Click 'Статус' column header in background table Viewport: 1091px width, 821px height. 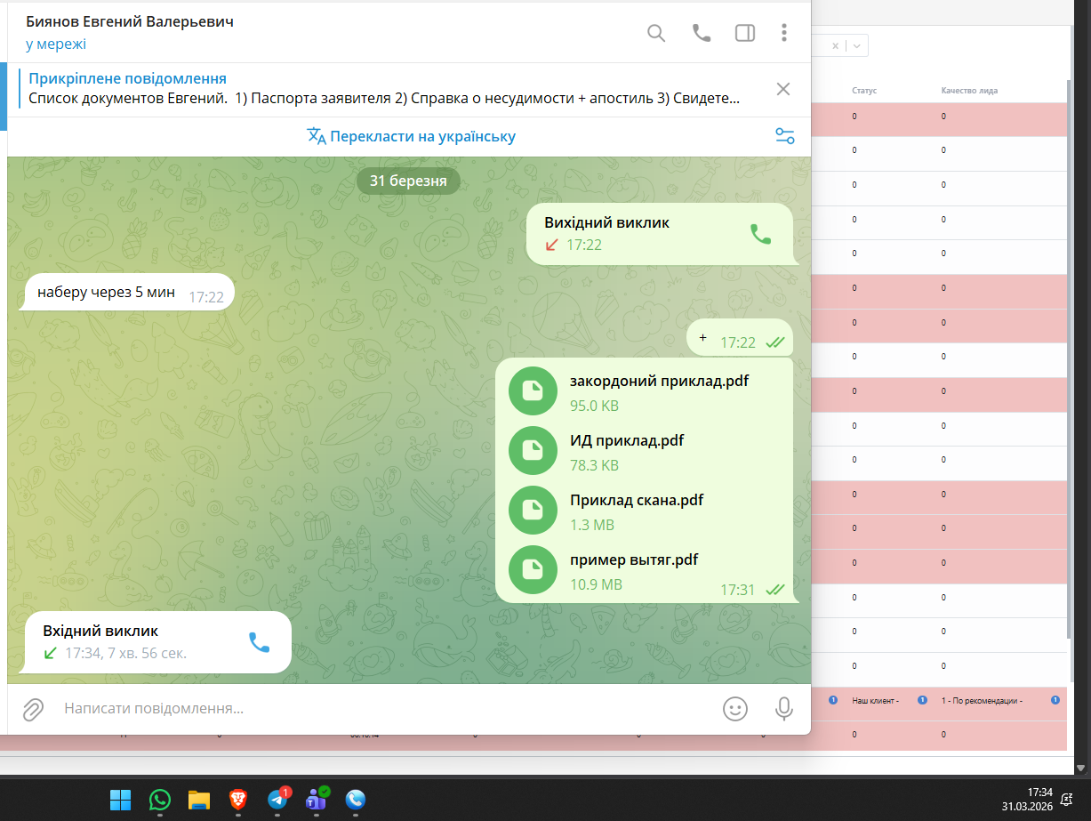coord(864,91)
